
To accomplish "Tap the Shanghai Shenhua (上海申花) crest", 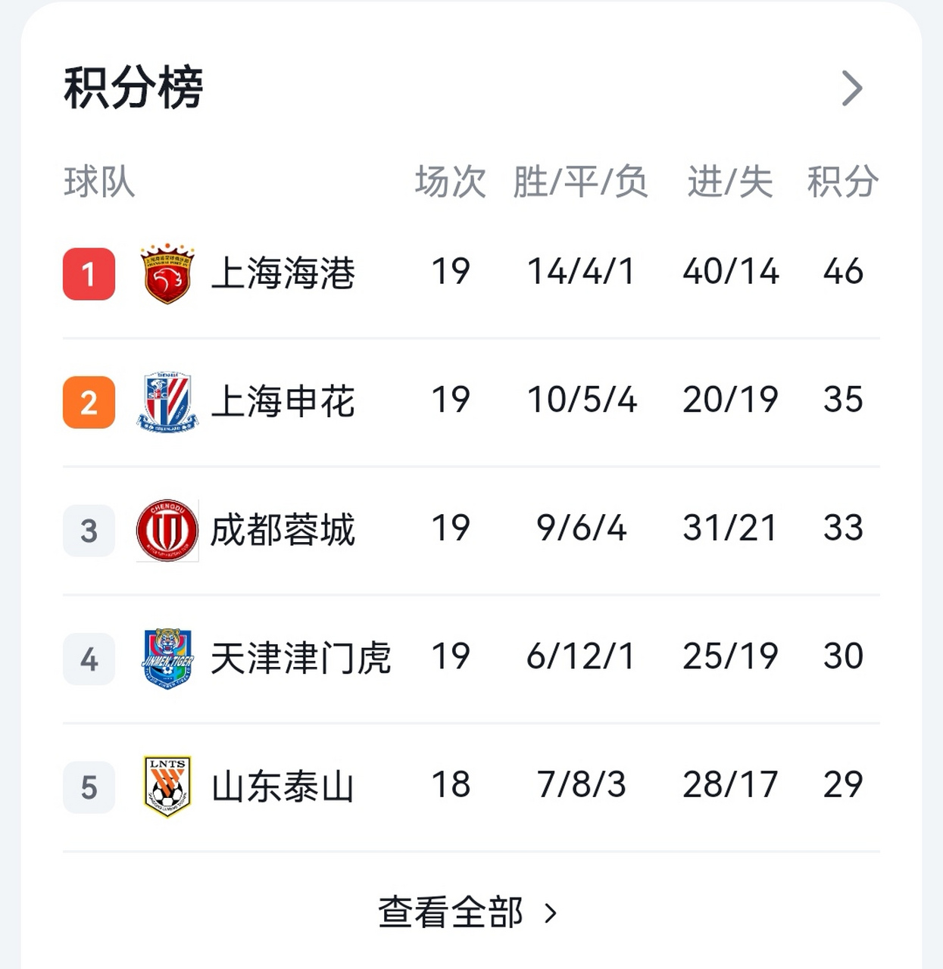I will (167, 402).
